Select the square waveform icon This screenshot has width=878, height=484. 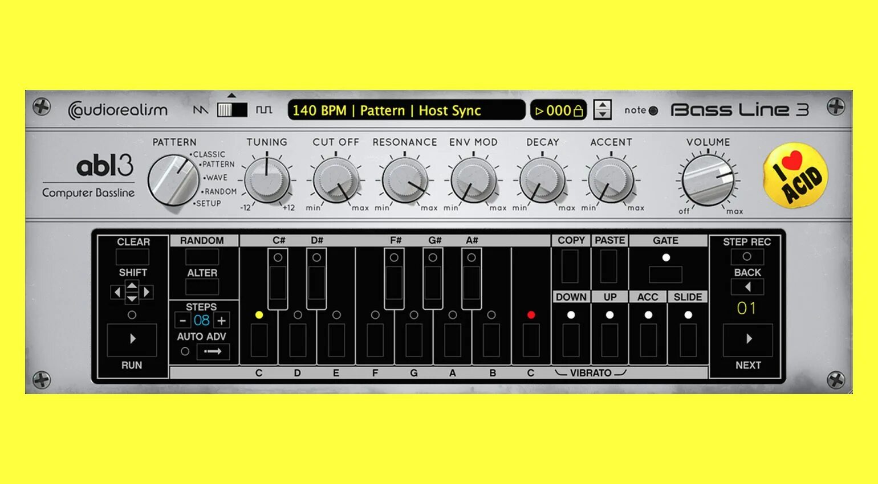(x=264, y=110)
